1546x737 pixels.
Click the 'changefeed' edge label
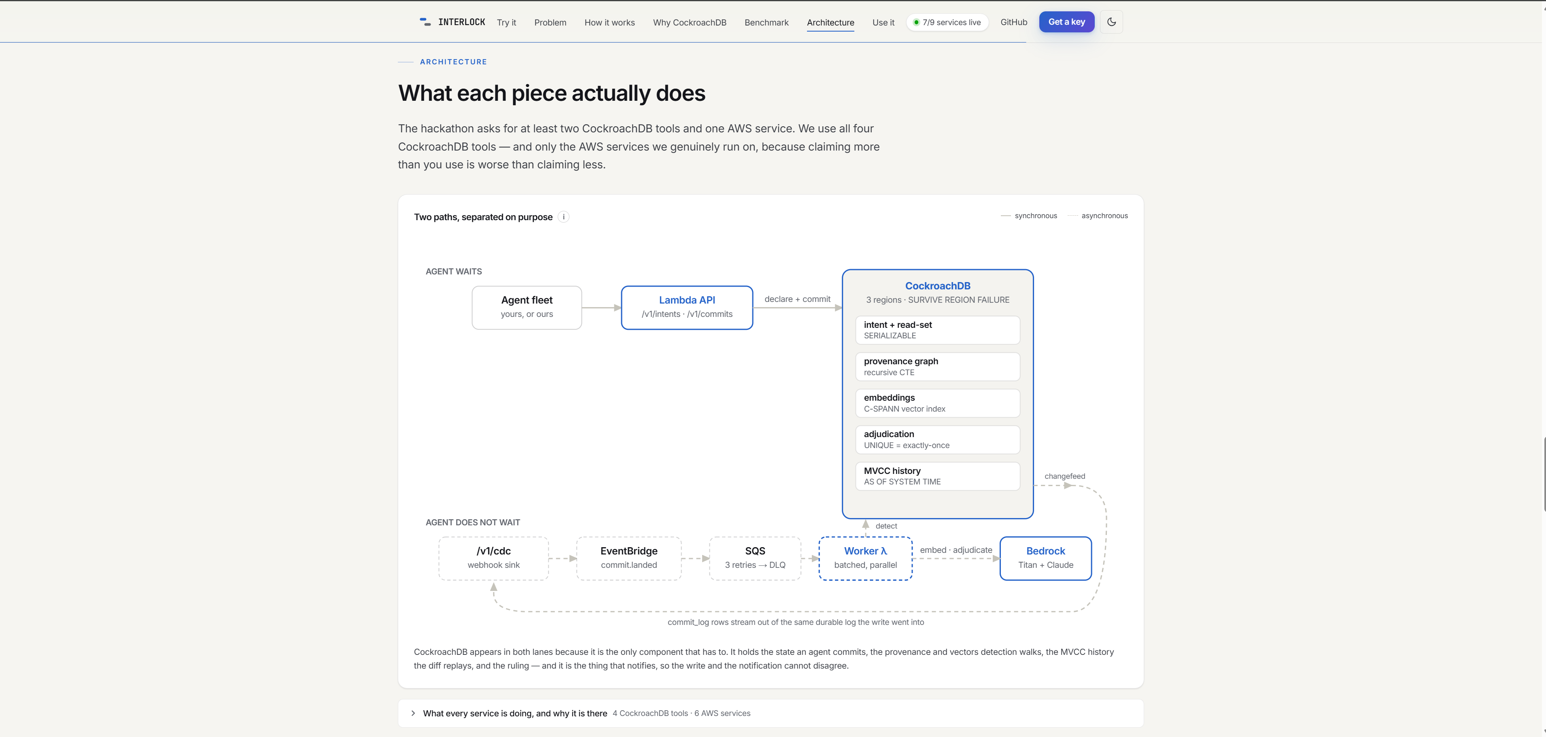tap(1065, 476)
